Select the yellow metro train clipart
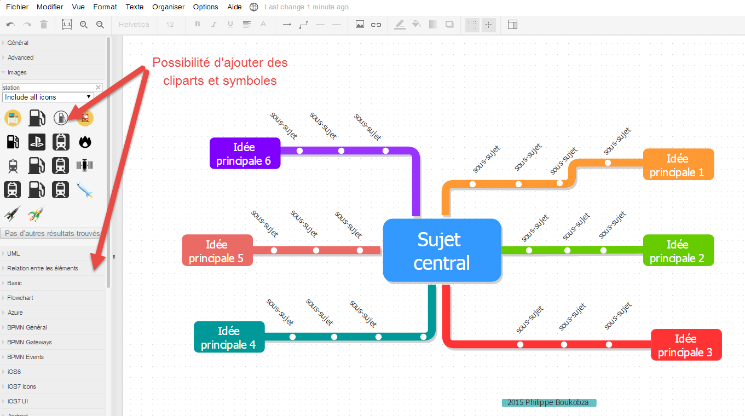This screenshot has height=416, width=745. [85, 118]
